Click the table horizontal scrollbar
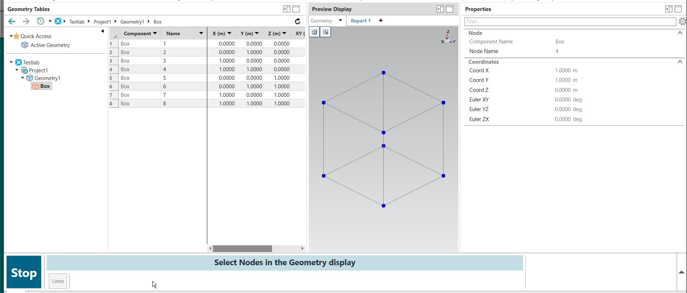687x293 pixels. click(x=242, y=248)
